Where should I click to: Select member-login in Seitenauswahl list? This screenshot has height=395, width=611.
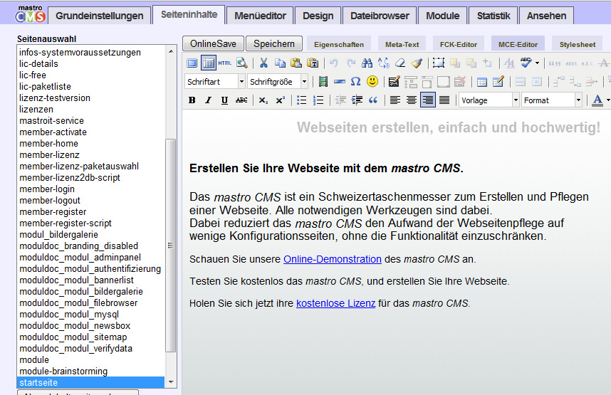coord(90,189)
